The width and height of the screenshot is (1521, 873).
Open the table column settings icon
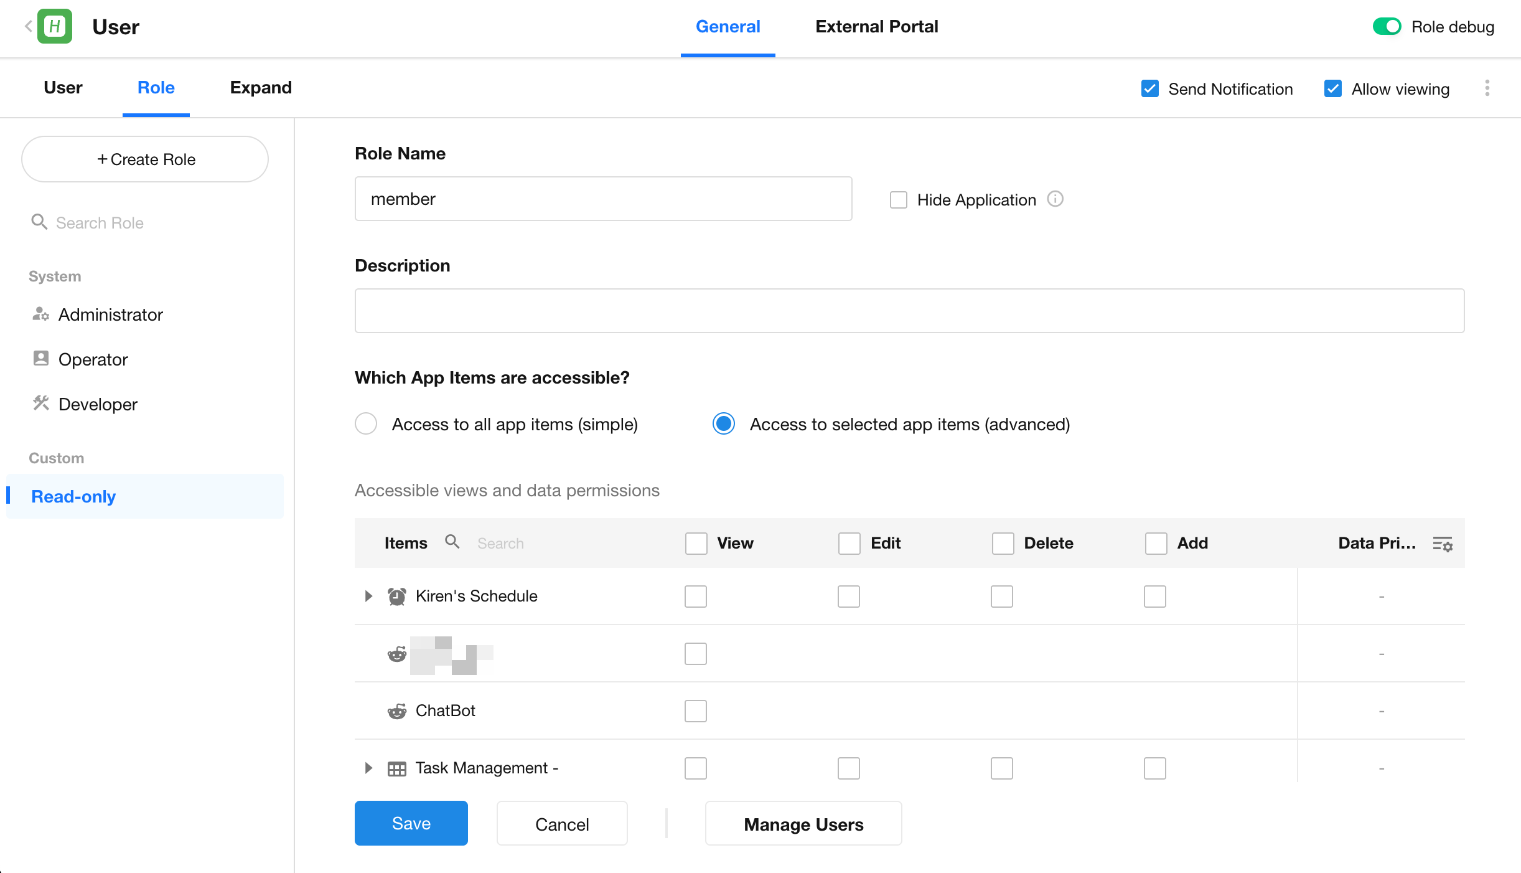click(1442, 544)
